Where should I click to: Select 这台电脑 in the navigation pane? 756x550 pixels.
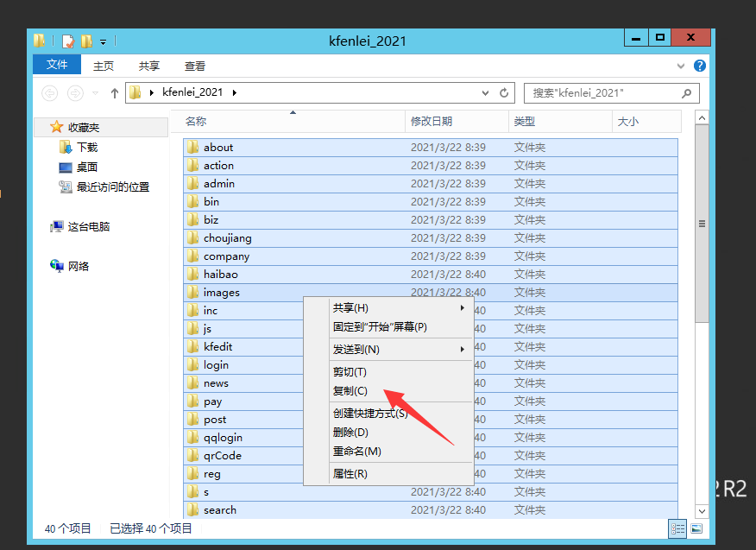coord(88,227)
